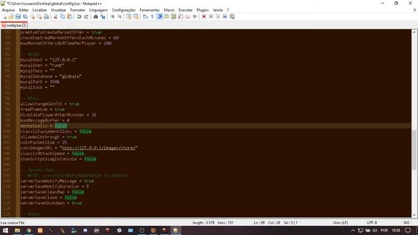Viewport: 418px width, 235px height.
Task: Click the Close All documents toolbar icon
Action: point(39,16)
